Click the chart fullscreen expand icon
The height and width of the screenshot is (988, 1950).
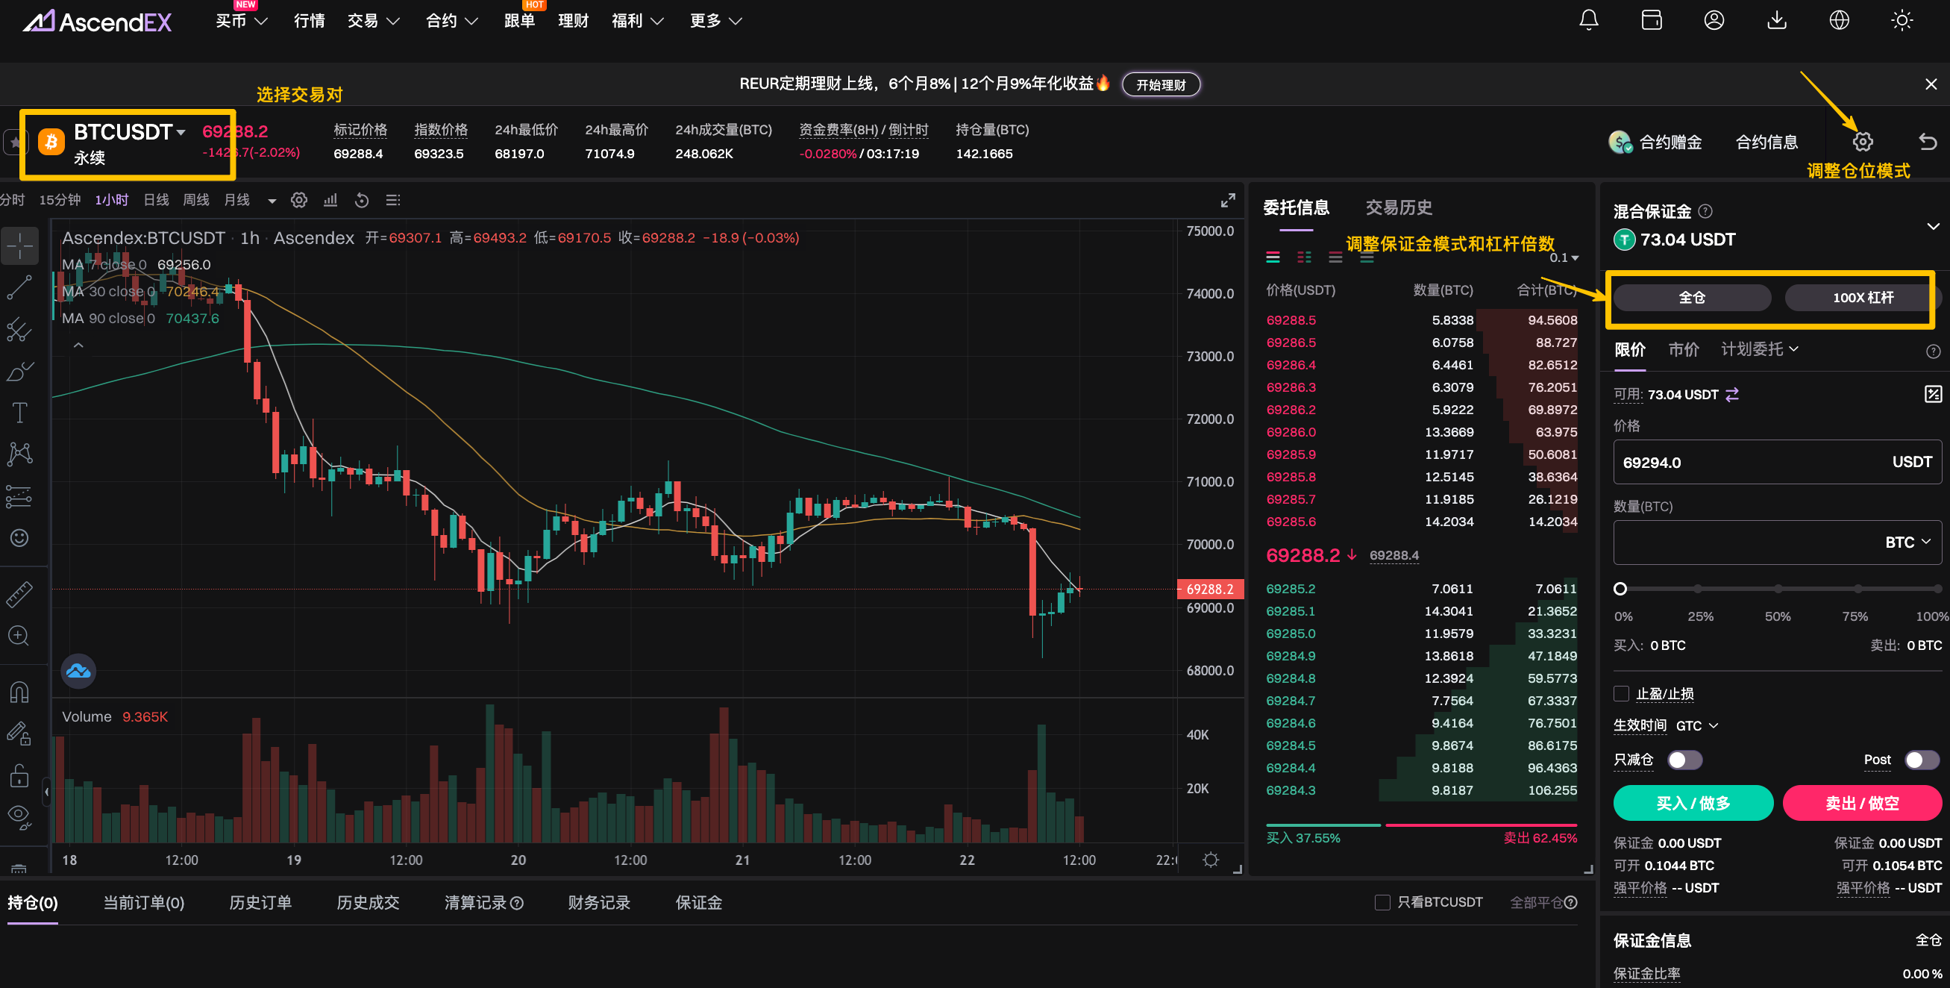(x=1228, y=200)
